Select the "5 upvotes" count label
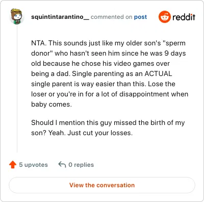The height and width of the screenshot is (202, 204). [x=33, y=165]
